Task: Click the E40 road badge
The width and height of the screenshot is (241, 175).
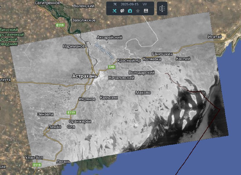Action: coord(112,67)
